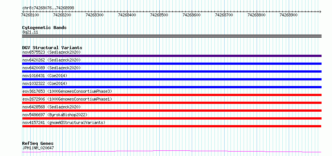
Task: Click the blue nsv6420089 variant bar
Action: click(x=172, y=71)
